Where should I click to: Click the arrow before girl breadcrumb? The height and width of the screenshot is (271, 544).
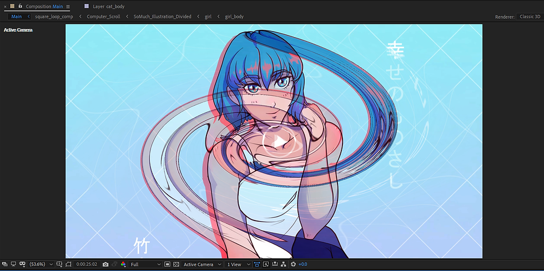tap(198, 16)
